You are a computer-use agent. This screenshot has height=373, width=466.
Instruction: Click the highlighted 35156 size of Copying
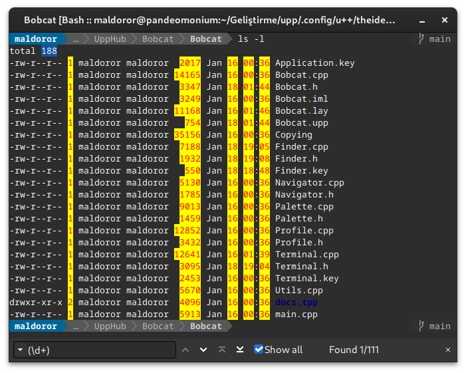click(x=187, y=135)
